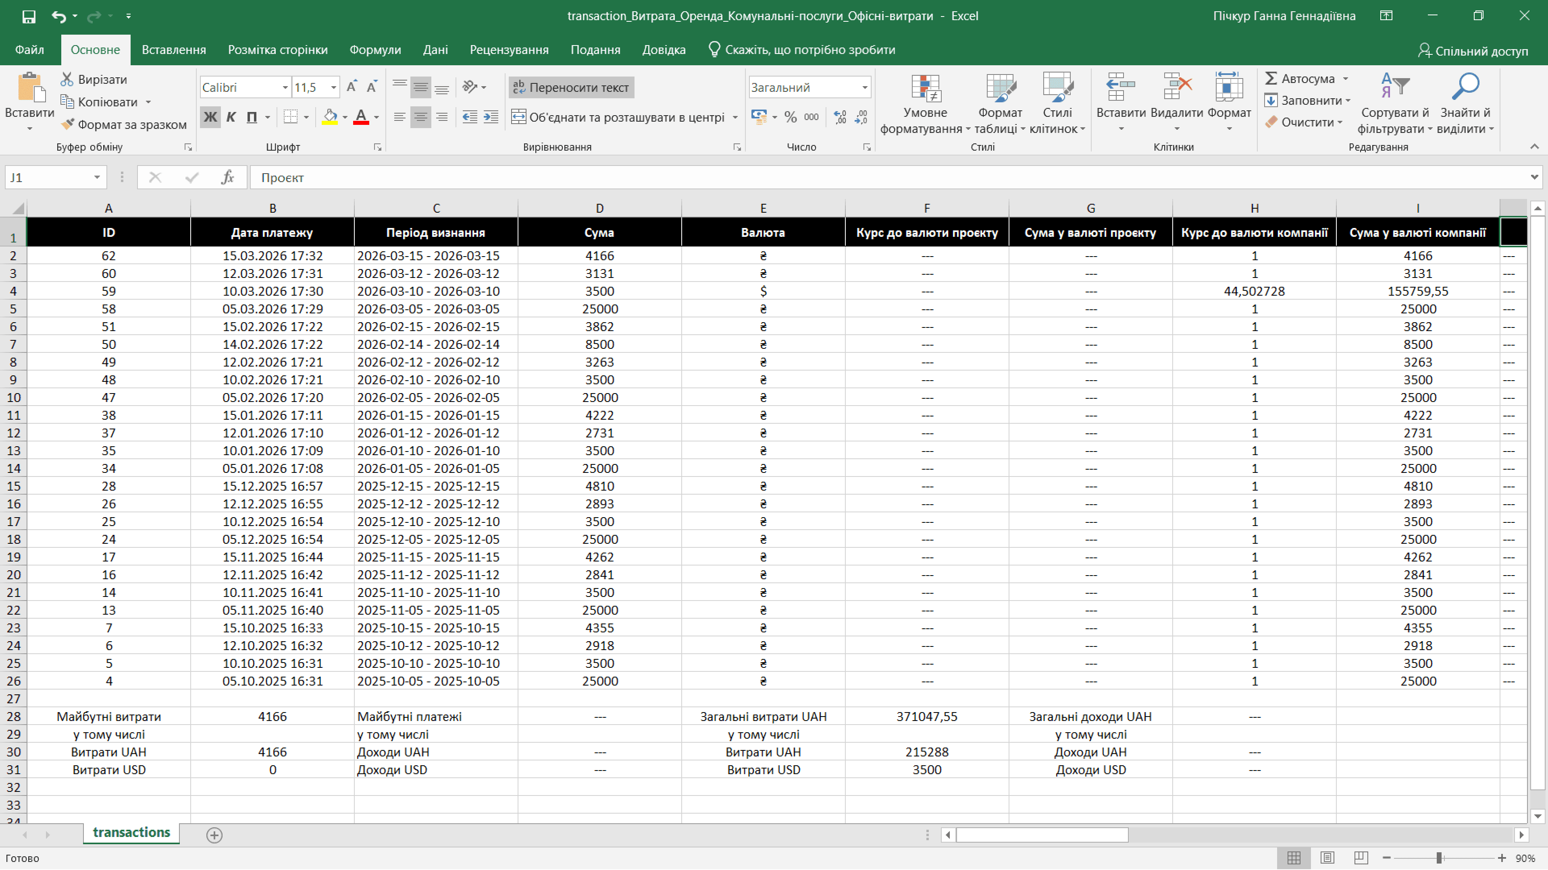
Task: Open the font size 11,5 dropdown
Action: pyautogui.click(x=333, y=88)
